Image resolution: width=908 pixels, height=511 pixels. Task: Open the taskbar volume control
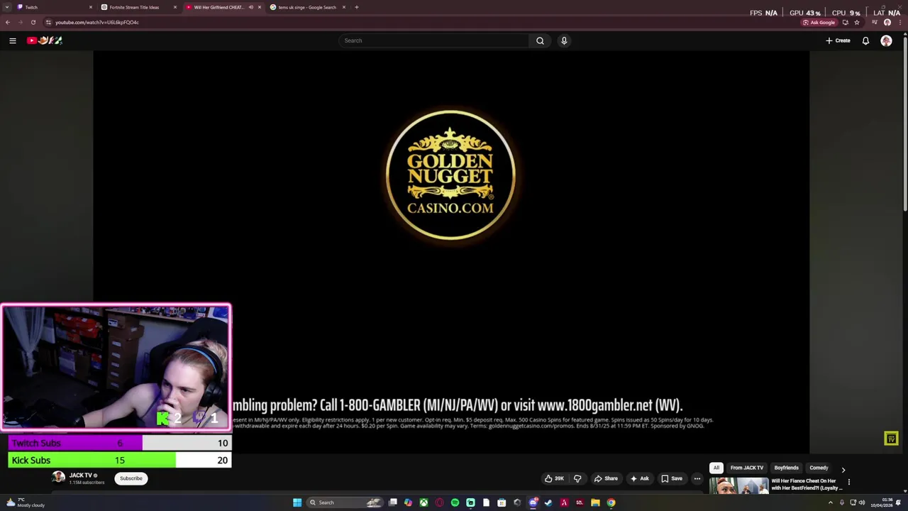click(863, 502)
